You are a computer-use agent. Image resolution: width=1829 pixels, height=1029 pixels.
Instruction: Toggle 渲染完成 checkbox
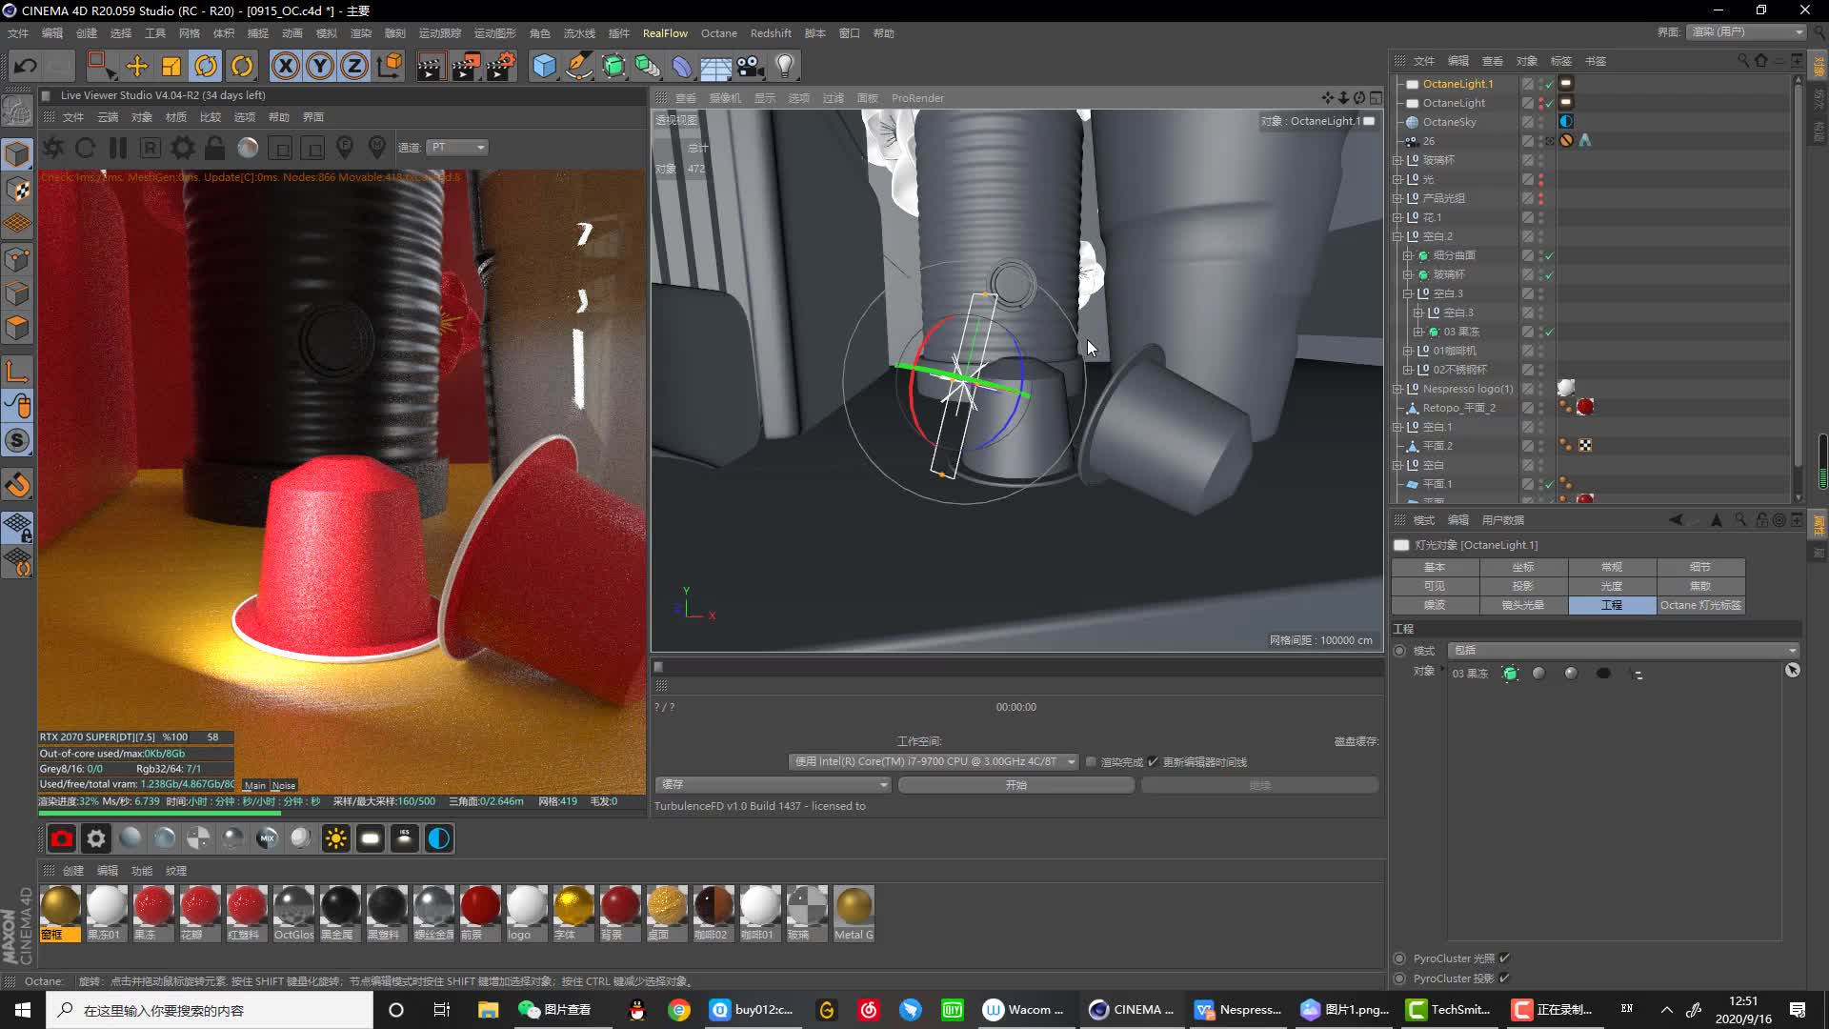click(x=1092, y=762)
